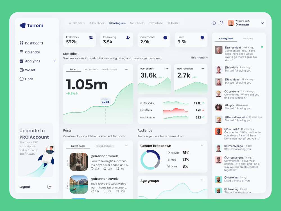
Task: Click the Logout exit icon
Action: click(49, 187)
